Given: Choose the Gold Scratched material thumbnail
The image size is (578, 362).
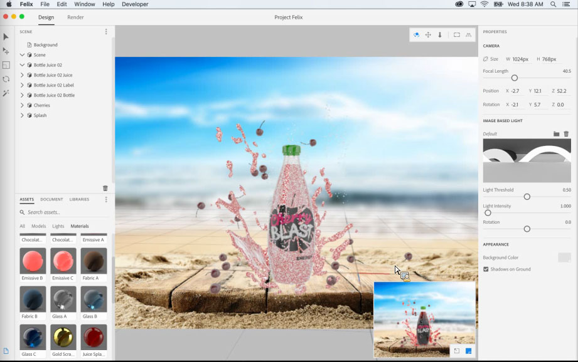Looking at the screenshot, I should coord(63,338).
